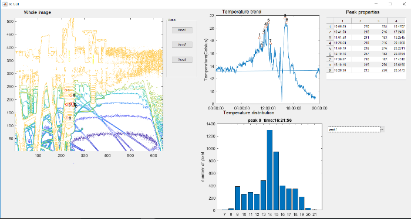The width and height of the screenshot is (411, 219).
Task: Click the time cell 10:41:59 in the table
Action: point(342,32)
